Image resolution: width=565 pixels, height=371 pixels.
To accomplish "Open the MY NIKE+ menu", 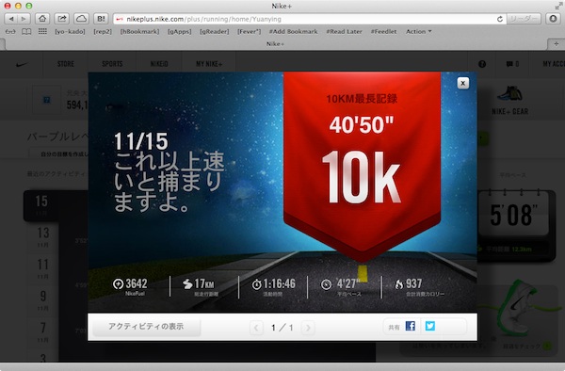I will (209, 64).
